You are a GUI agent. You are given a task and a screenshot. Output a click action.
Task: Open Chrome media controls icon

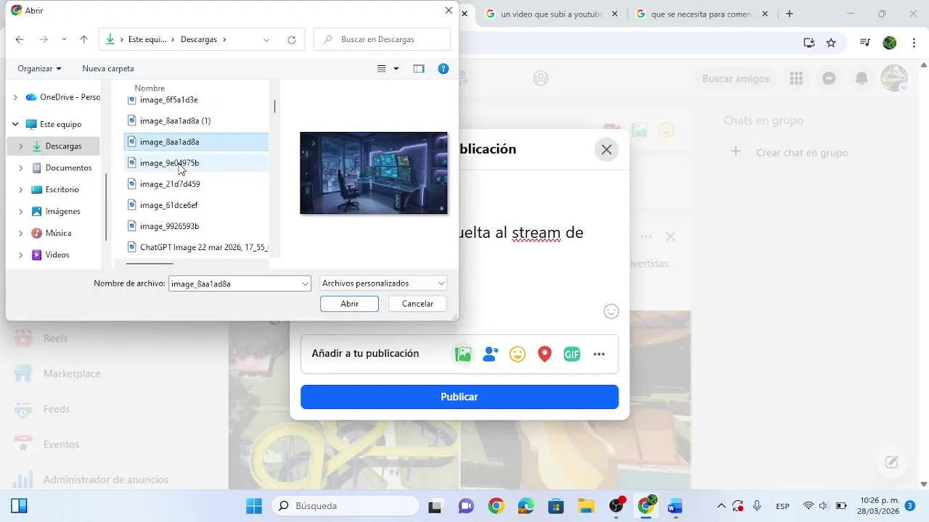pyautogui.click(x=864, y=43)
